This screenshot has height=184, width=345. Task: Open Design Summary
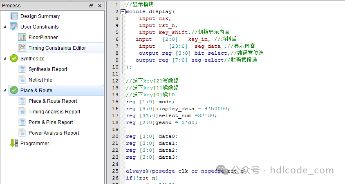pyautogui.click(x=40, y=16)
